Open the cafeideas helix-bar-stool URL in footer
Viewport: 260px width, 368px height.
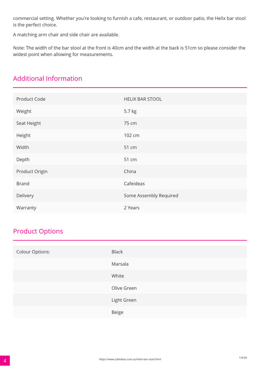(x=130, y=359)
